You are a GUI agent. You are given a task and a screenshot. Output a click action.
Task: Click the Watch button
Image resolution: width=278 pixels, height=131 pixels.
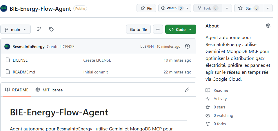(x=171, y=8)
